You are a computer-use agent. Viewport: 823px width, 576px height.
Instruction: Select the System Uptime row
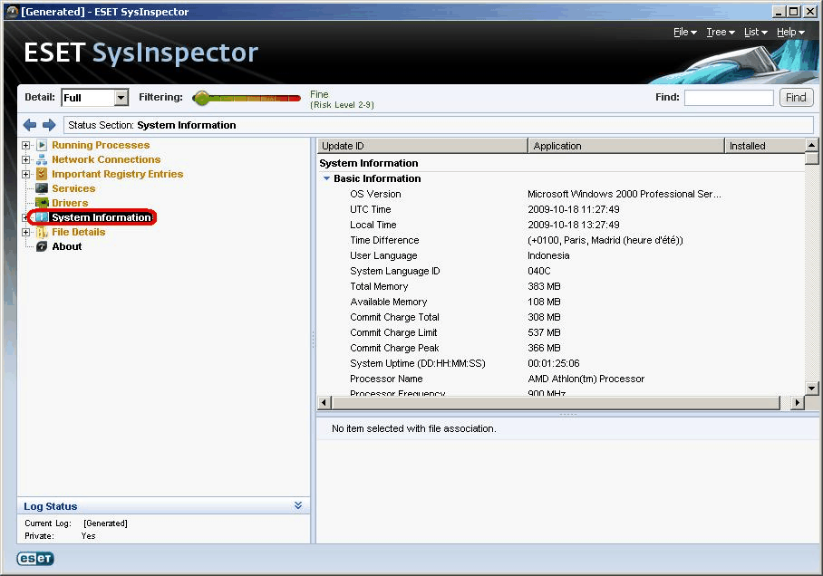(561, 363)
